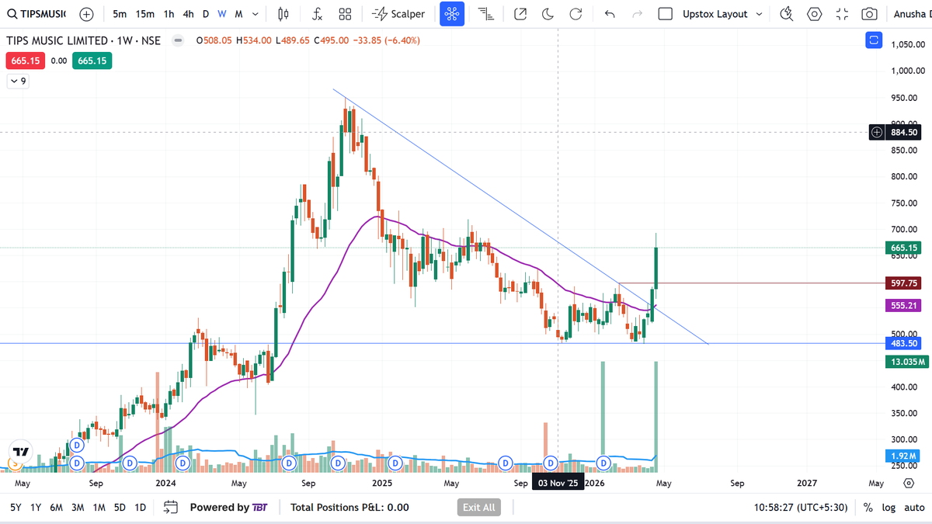Open chart settings via the gear icon
The height and width of the screenshot is (524, 932).
tap(814, 13)
